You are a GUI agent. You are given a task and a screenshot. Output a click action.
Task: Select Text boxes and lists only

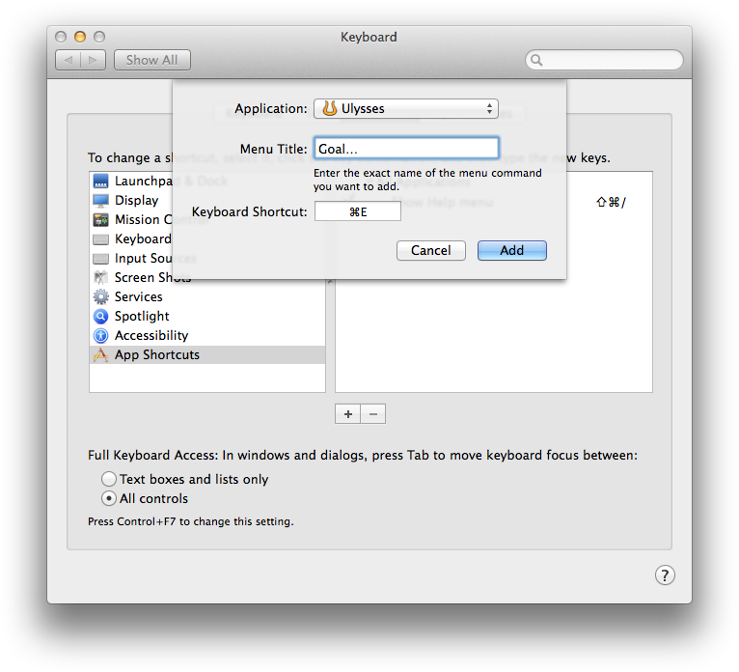click(x=109, y=479)
